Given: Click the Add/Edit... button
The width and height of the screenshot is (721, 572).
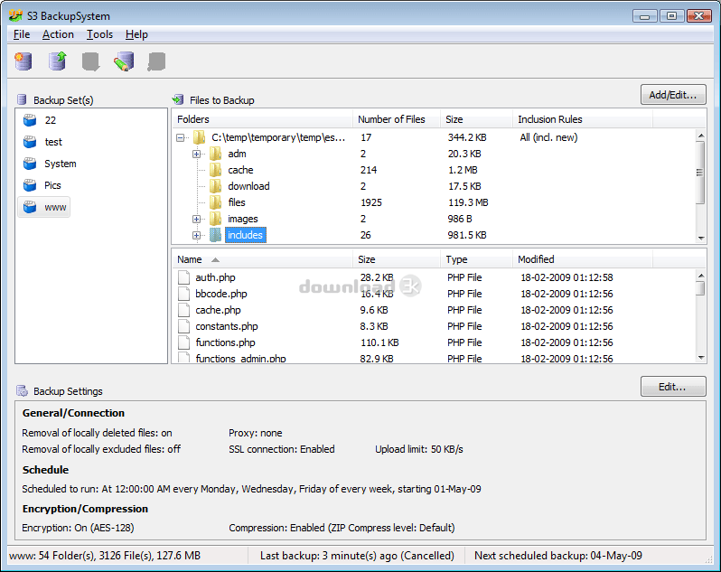Looking at the screenshot, I should click(672, 95).
